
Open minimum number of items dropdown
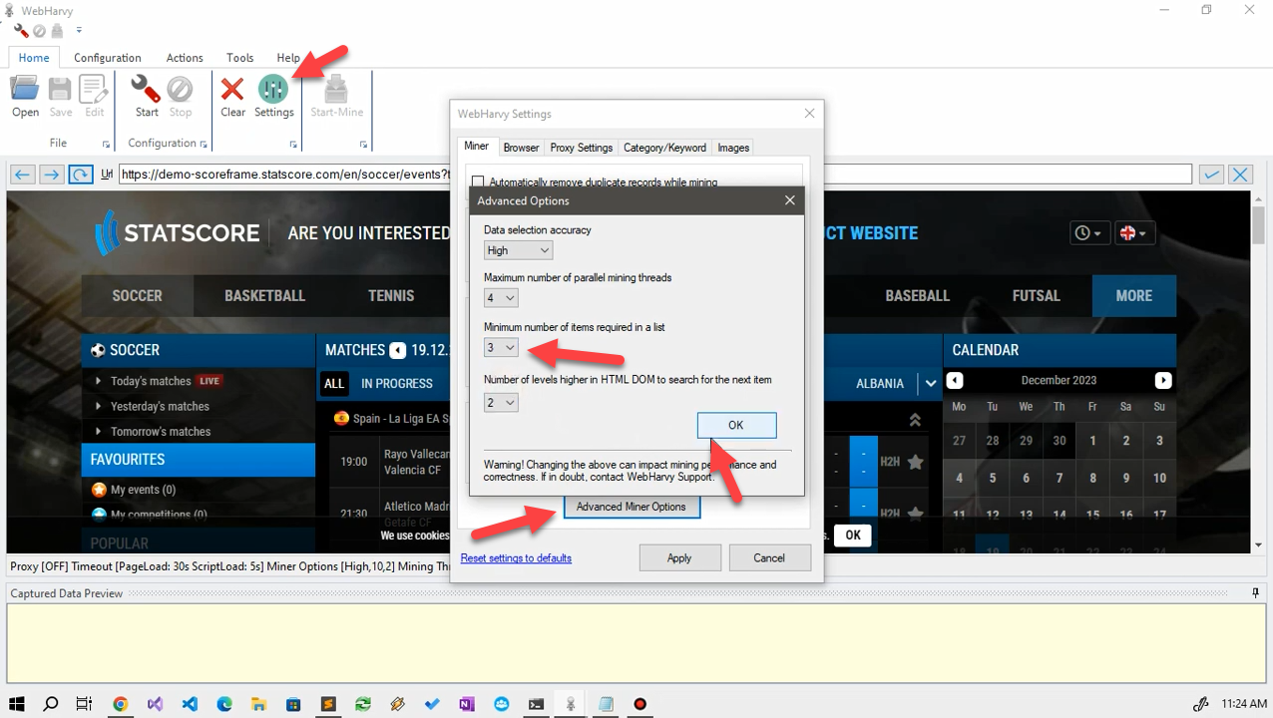[501, 348]
